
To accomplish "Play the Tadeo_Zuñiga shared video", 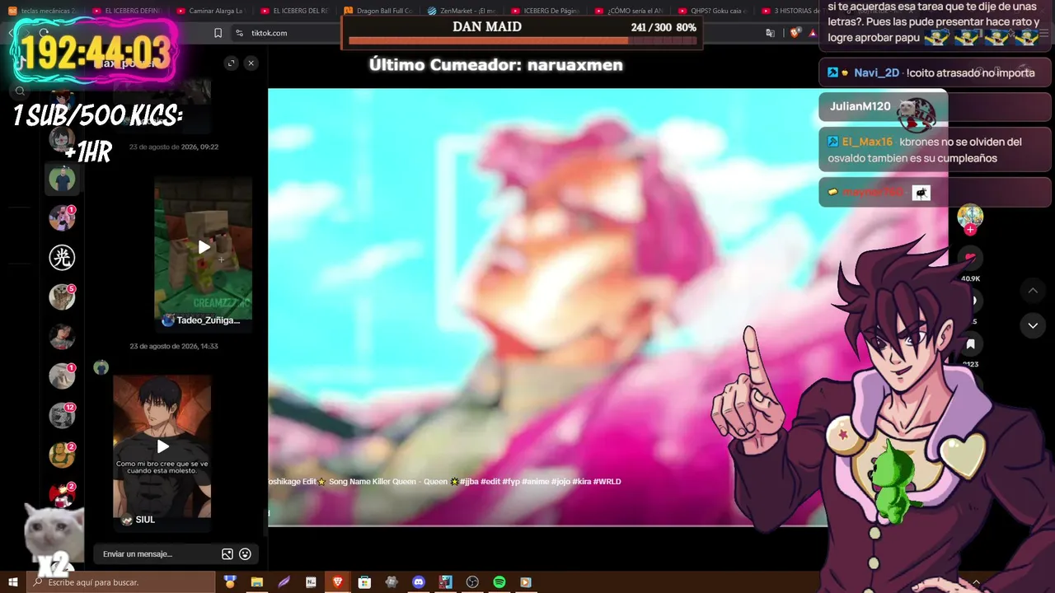I will click(x=204, y=247).
